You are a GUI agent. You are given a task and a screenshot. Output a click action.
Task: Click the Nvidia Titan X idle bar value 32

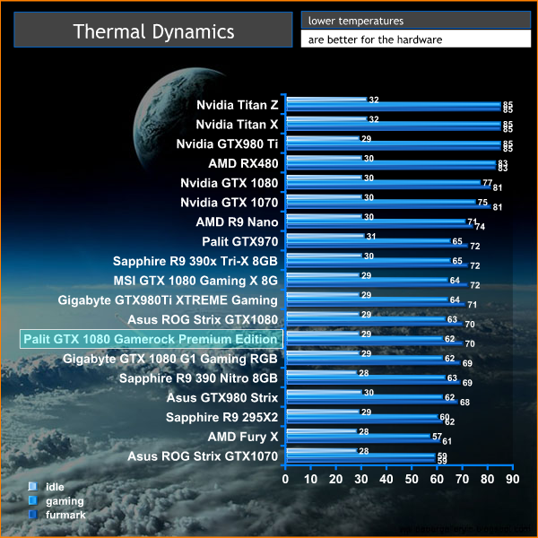tap(374, 119)
